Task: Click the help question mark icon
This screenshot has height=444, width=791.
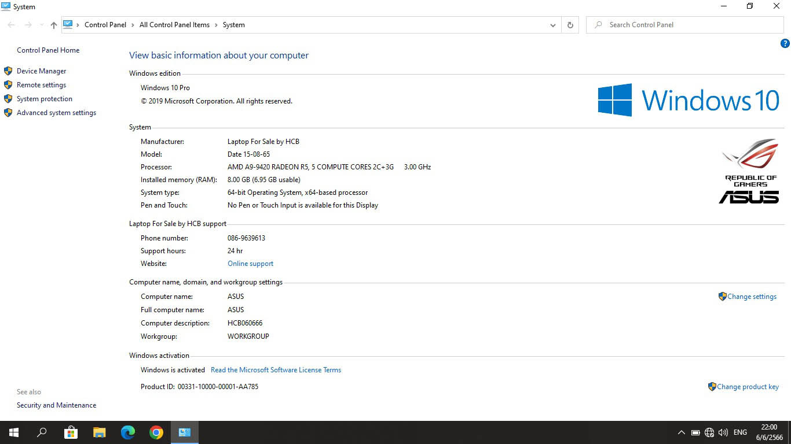Action: pyautogui.click(x=785, y=43)
